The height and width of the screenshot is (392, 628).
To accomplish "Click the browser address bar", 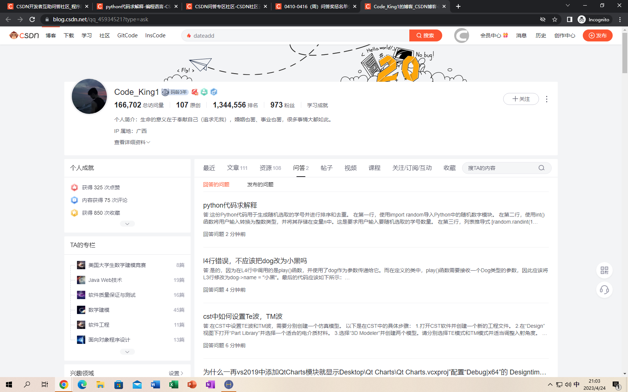I will point(292,19).
